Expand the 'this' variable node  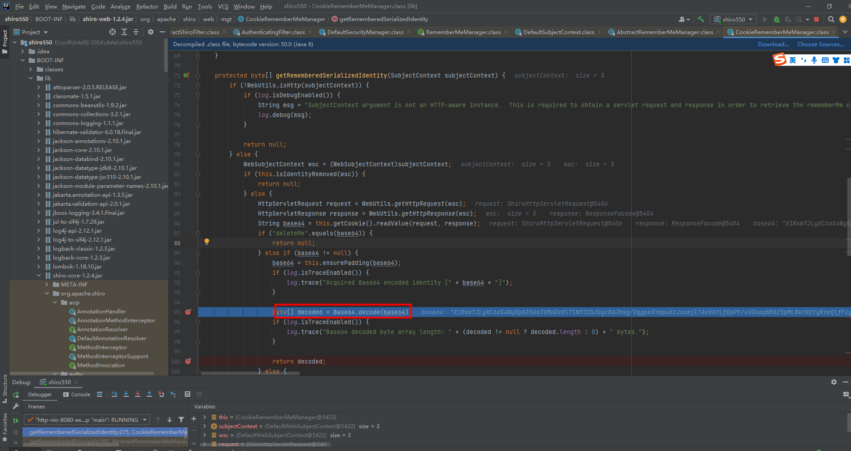pos(205,417)
